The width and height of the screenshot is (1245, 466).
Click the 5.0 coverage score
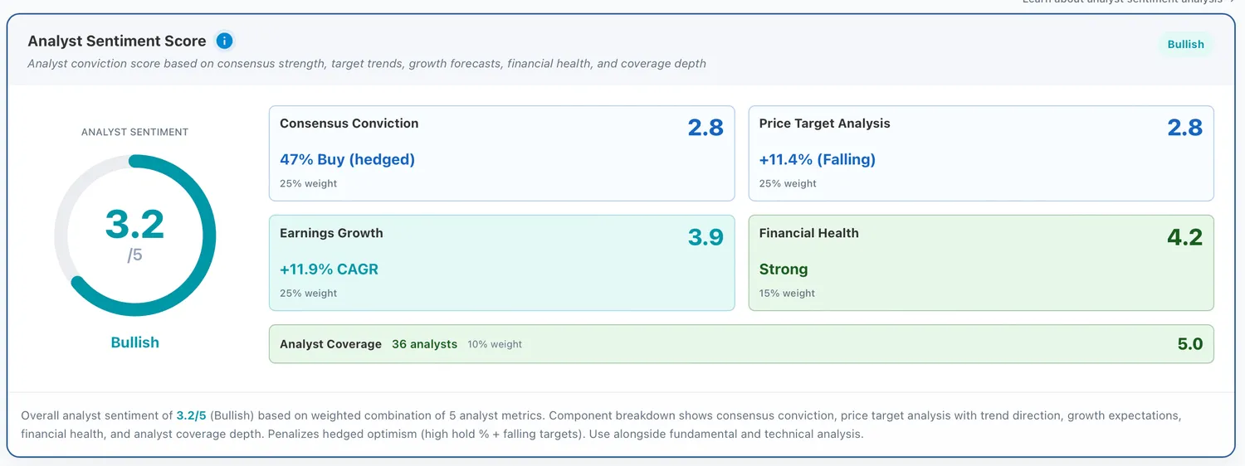tap(1190, 344)
